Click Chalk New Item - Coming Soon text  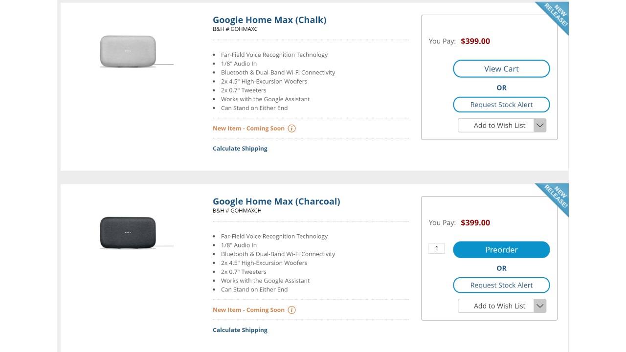tap(248, 129)
